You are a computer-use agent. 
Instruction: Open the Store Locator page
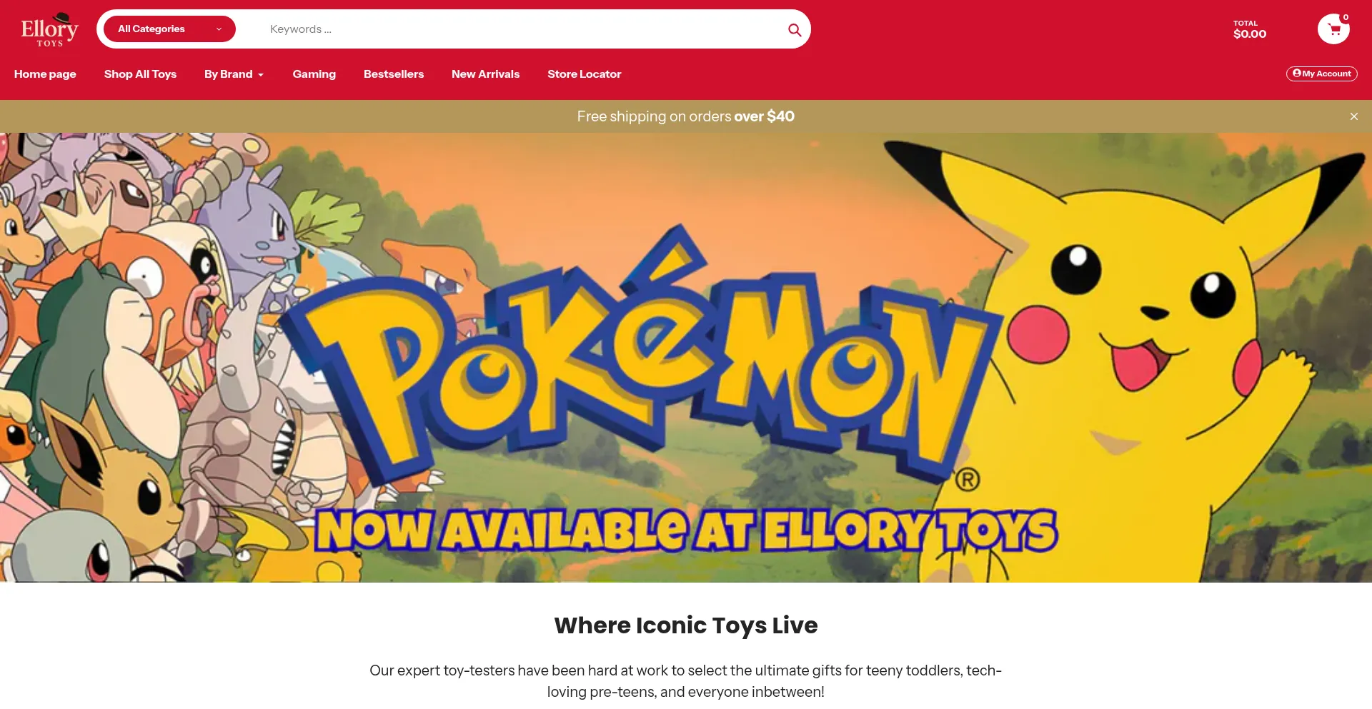pyautogui.click(x=585, y=74)
